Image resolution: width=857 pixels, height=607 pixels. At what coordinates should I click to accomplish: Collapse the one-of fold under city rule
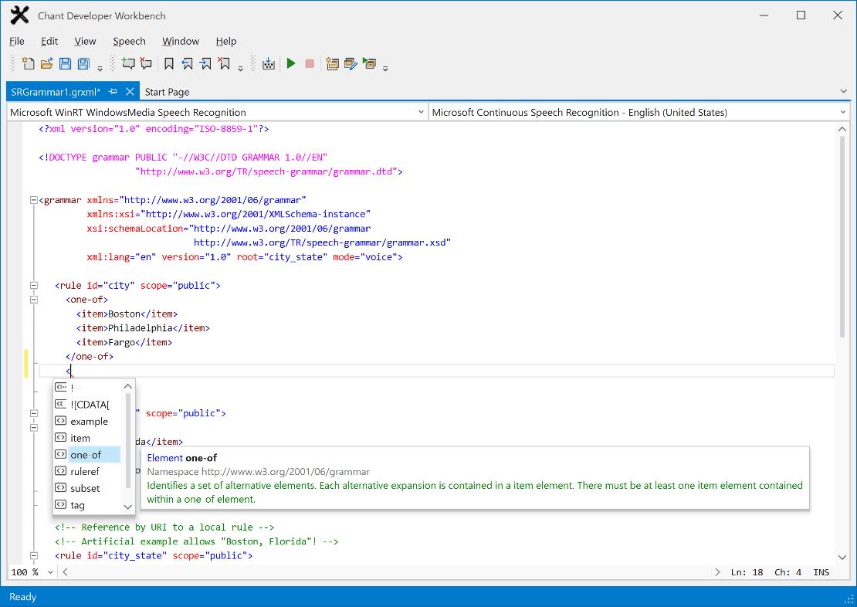(34, 300)
